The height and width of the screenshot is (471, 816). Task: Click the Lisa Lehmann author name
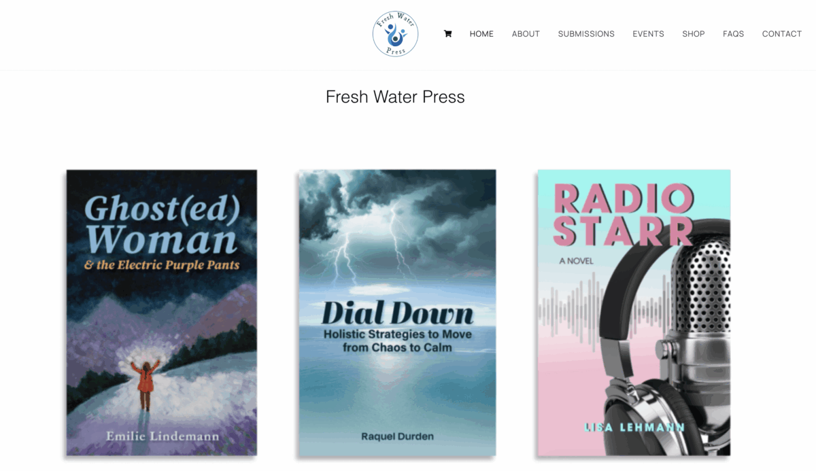coord(634,428)
